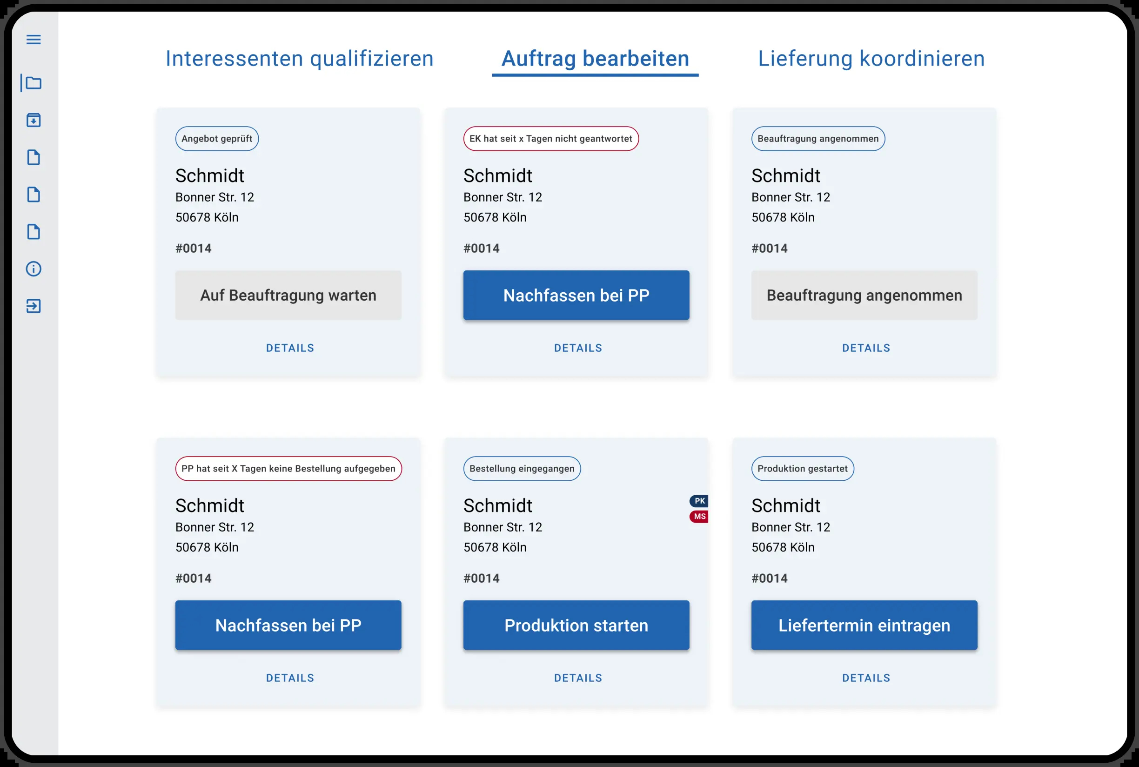Select the folder icon in sidebar
1139x767 pixels.
[33, 83]
